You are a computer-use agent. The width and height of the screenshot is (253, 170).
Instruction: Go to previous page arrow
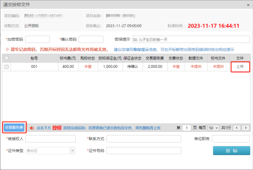pyautogui.click(x=237, y=128)
